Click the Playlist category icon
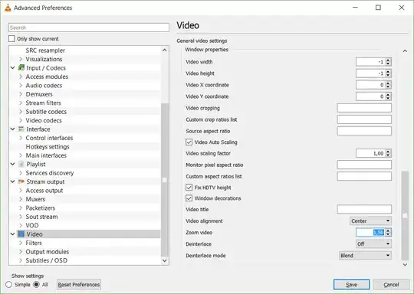Image resolution: width=414 pixels, height=294 pixels. pos(21,164)
